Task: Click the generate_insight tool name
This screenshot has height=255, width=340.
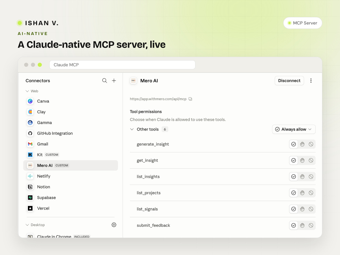Action: pos(153,144)
